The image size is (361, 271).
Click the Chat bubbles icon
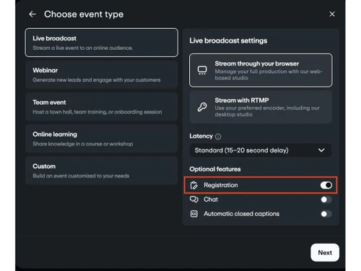point(194,199)
